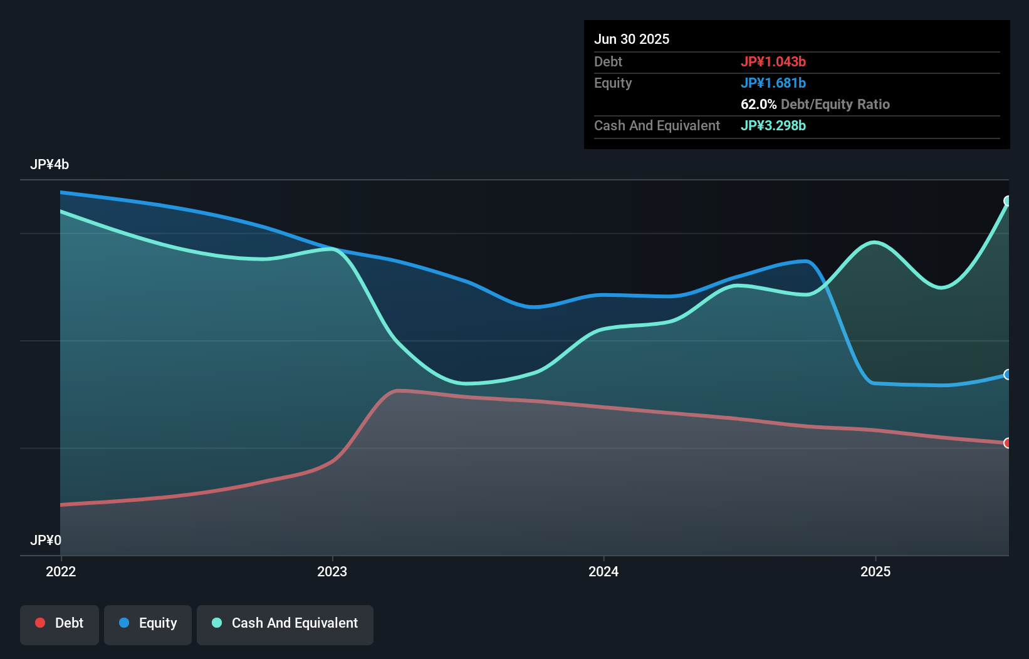Toggle the Equity series visibility
The width and height of the screenshot is (1029, 659).
click(148, 623)
